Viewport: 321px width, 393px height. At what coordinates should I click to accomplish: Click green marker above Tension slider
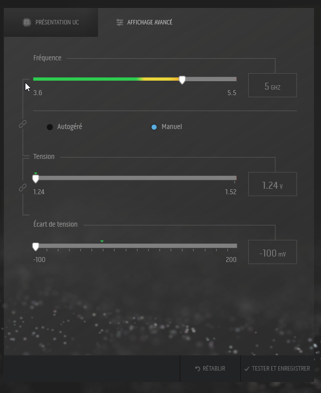pyautogui.click(x=35, y=173)
